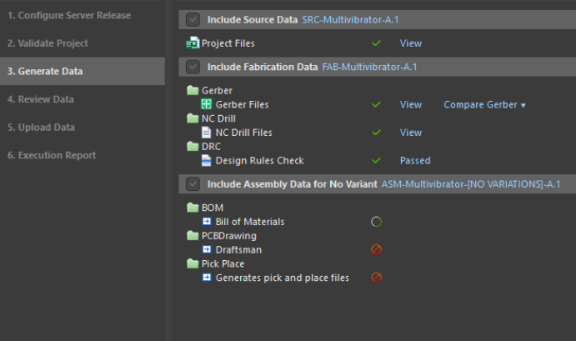This screenshot has width=576, height=341.
Task: Toggle the Include Source Data checkbox
Action: click(x=193, y=19)
